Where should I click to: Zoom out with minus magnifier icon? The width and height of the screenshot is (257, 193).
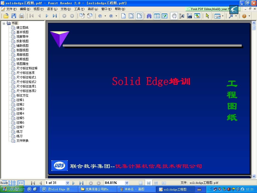point(100,16)
